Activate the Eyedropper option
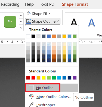The image size is (102, 107). point(52,105)
